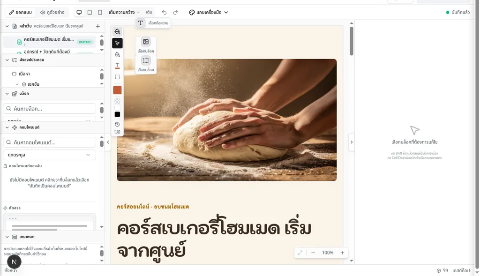The width and height of the screenshot is (480, 276).
Task: Click the เต็ม button in top bar
Action: coord(149,12)
